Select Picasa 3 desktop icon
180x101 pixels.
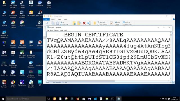click(x=22, y=23)
